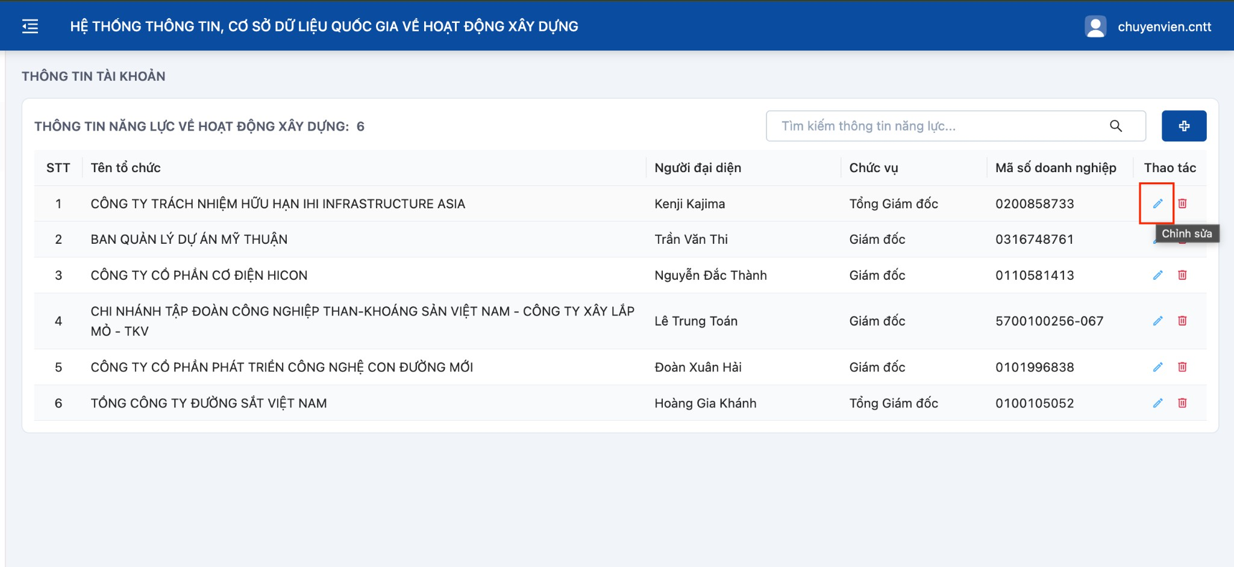Click the magnifier search icon
Image resolution: width=1234 pixels, height=567 pixels.
(x=1116, y=126)
